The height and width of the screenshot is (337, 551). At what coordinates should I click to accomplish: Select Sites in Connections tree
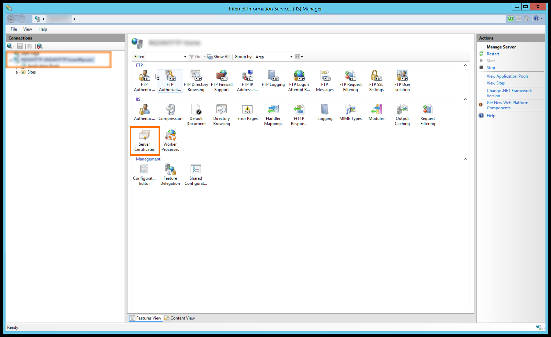click(31, 72)
